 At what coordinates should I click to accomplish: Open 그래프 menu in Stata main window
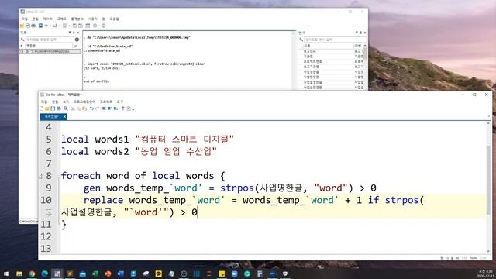61,19
